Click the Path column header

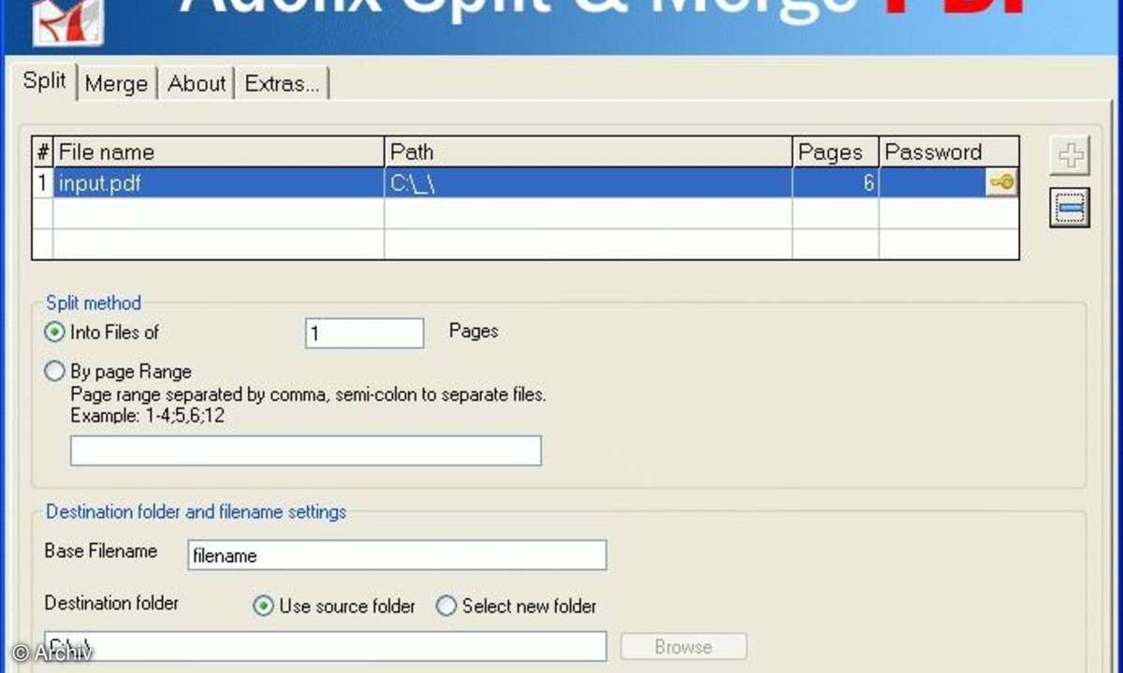pos(589,152)
